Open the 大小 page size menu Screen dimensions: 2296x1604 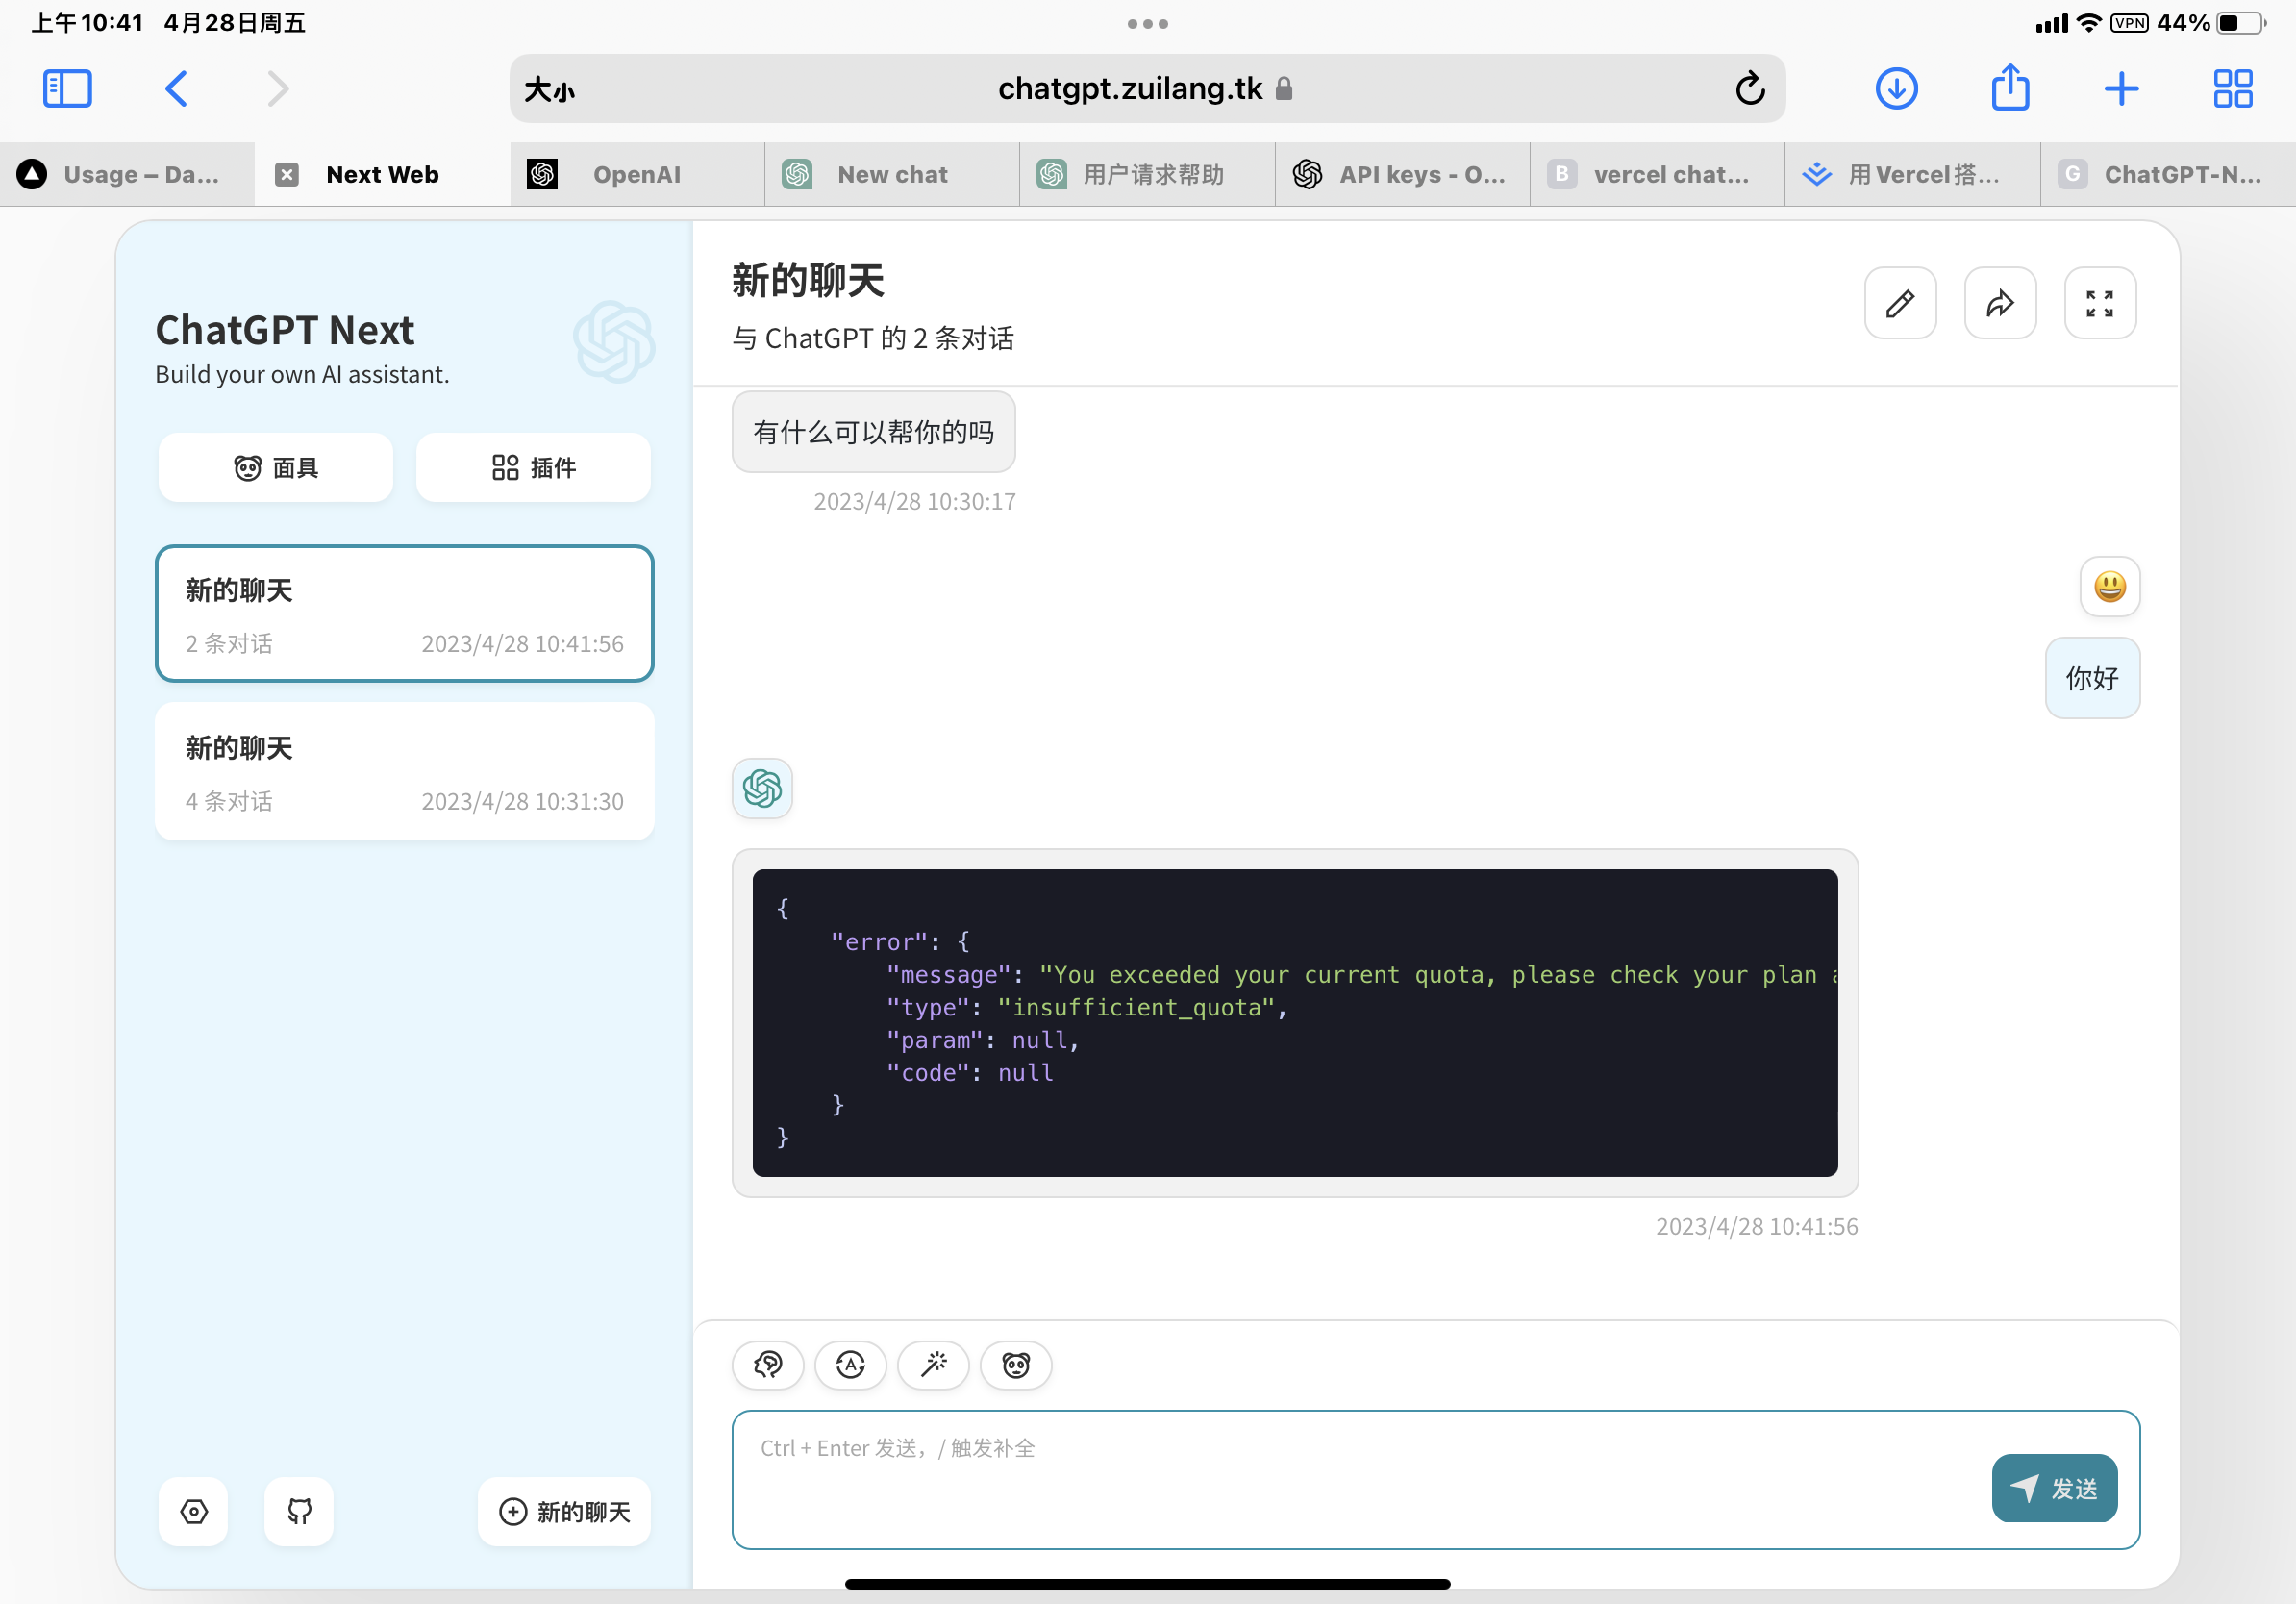click(x=550, y=90)
